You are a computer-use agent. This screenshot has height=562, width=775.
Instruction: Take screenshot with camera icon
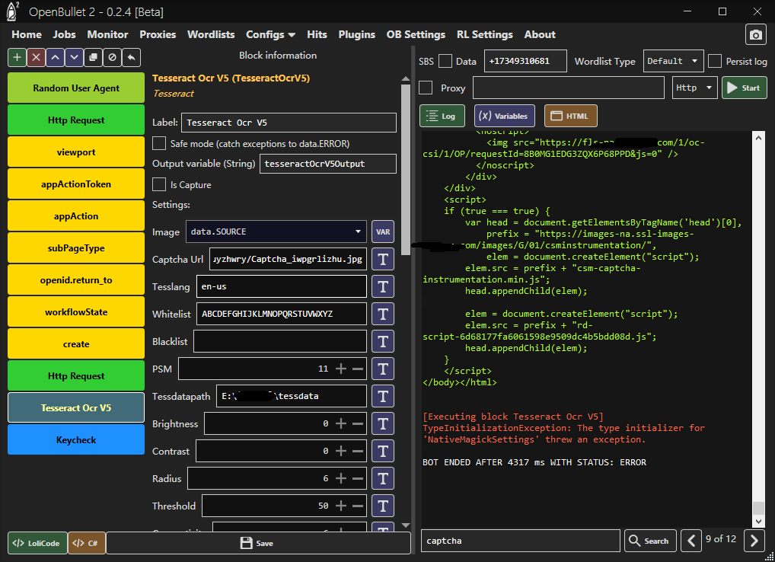coord(756,34)
